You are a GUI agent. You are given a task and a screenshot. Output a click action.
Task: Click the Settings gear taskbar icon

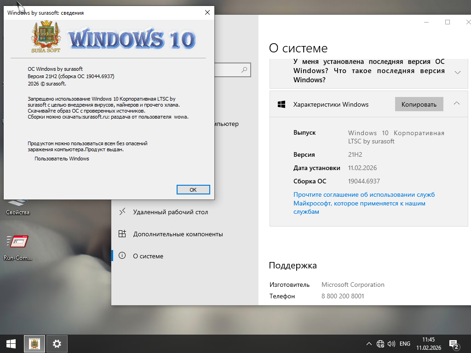pos(57,344)
